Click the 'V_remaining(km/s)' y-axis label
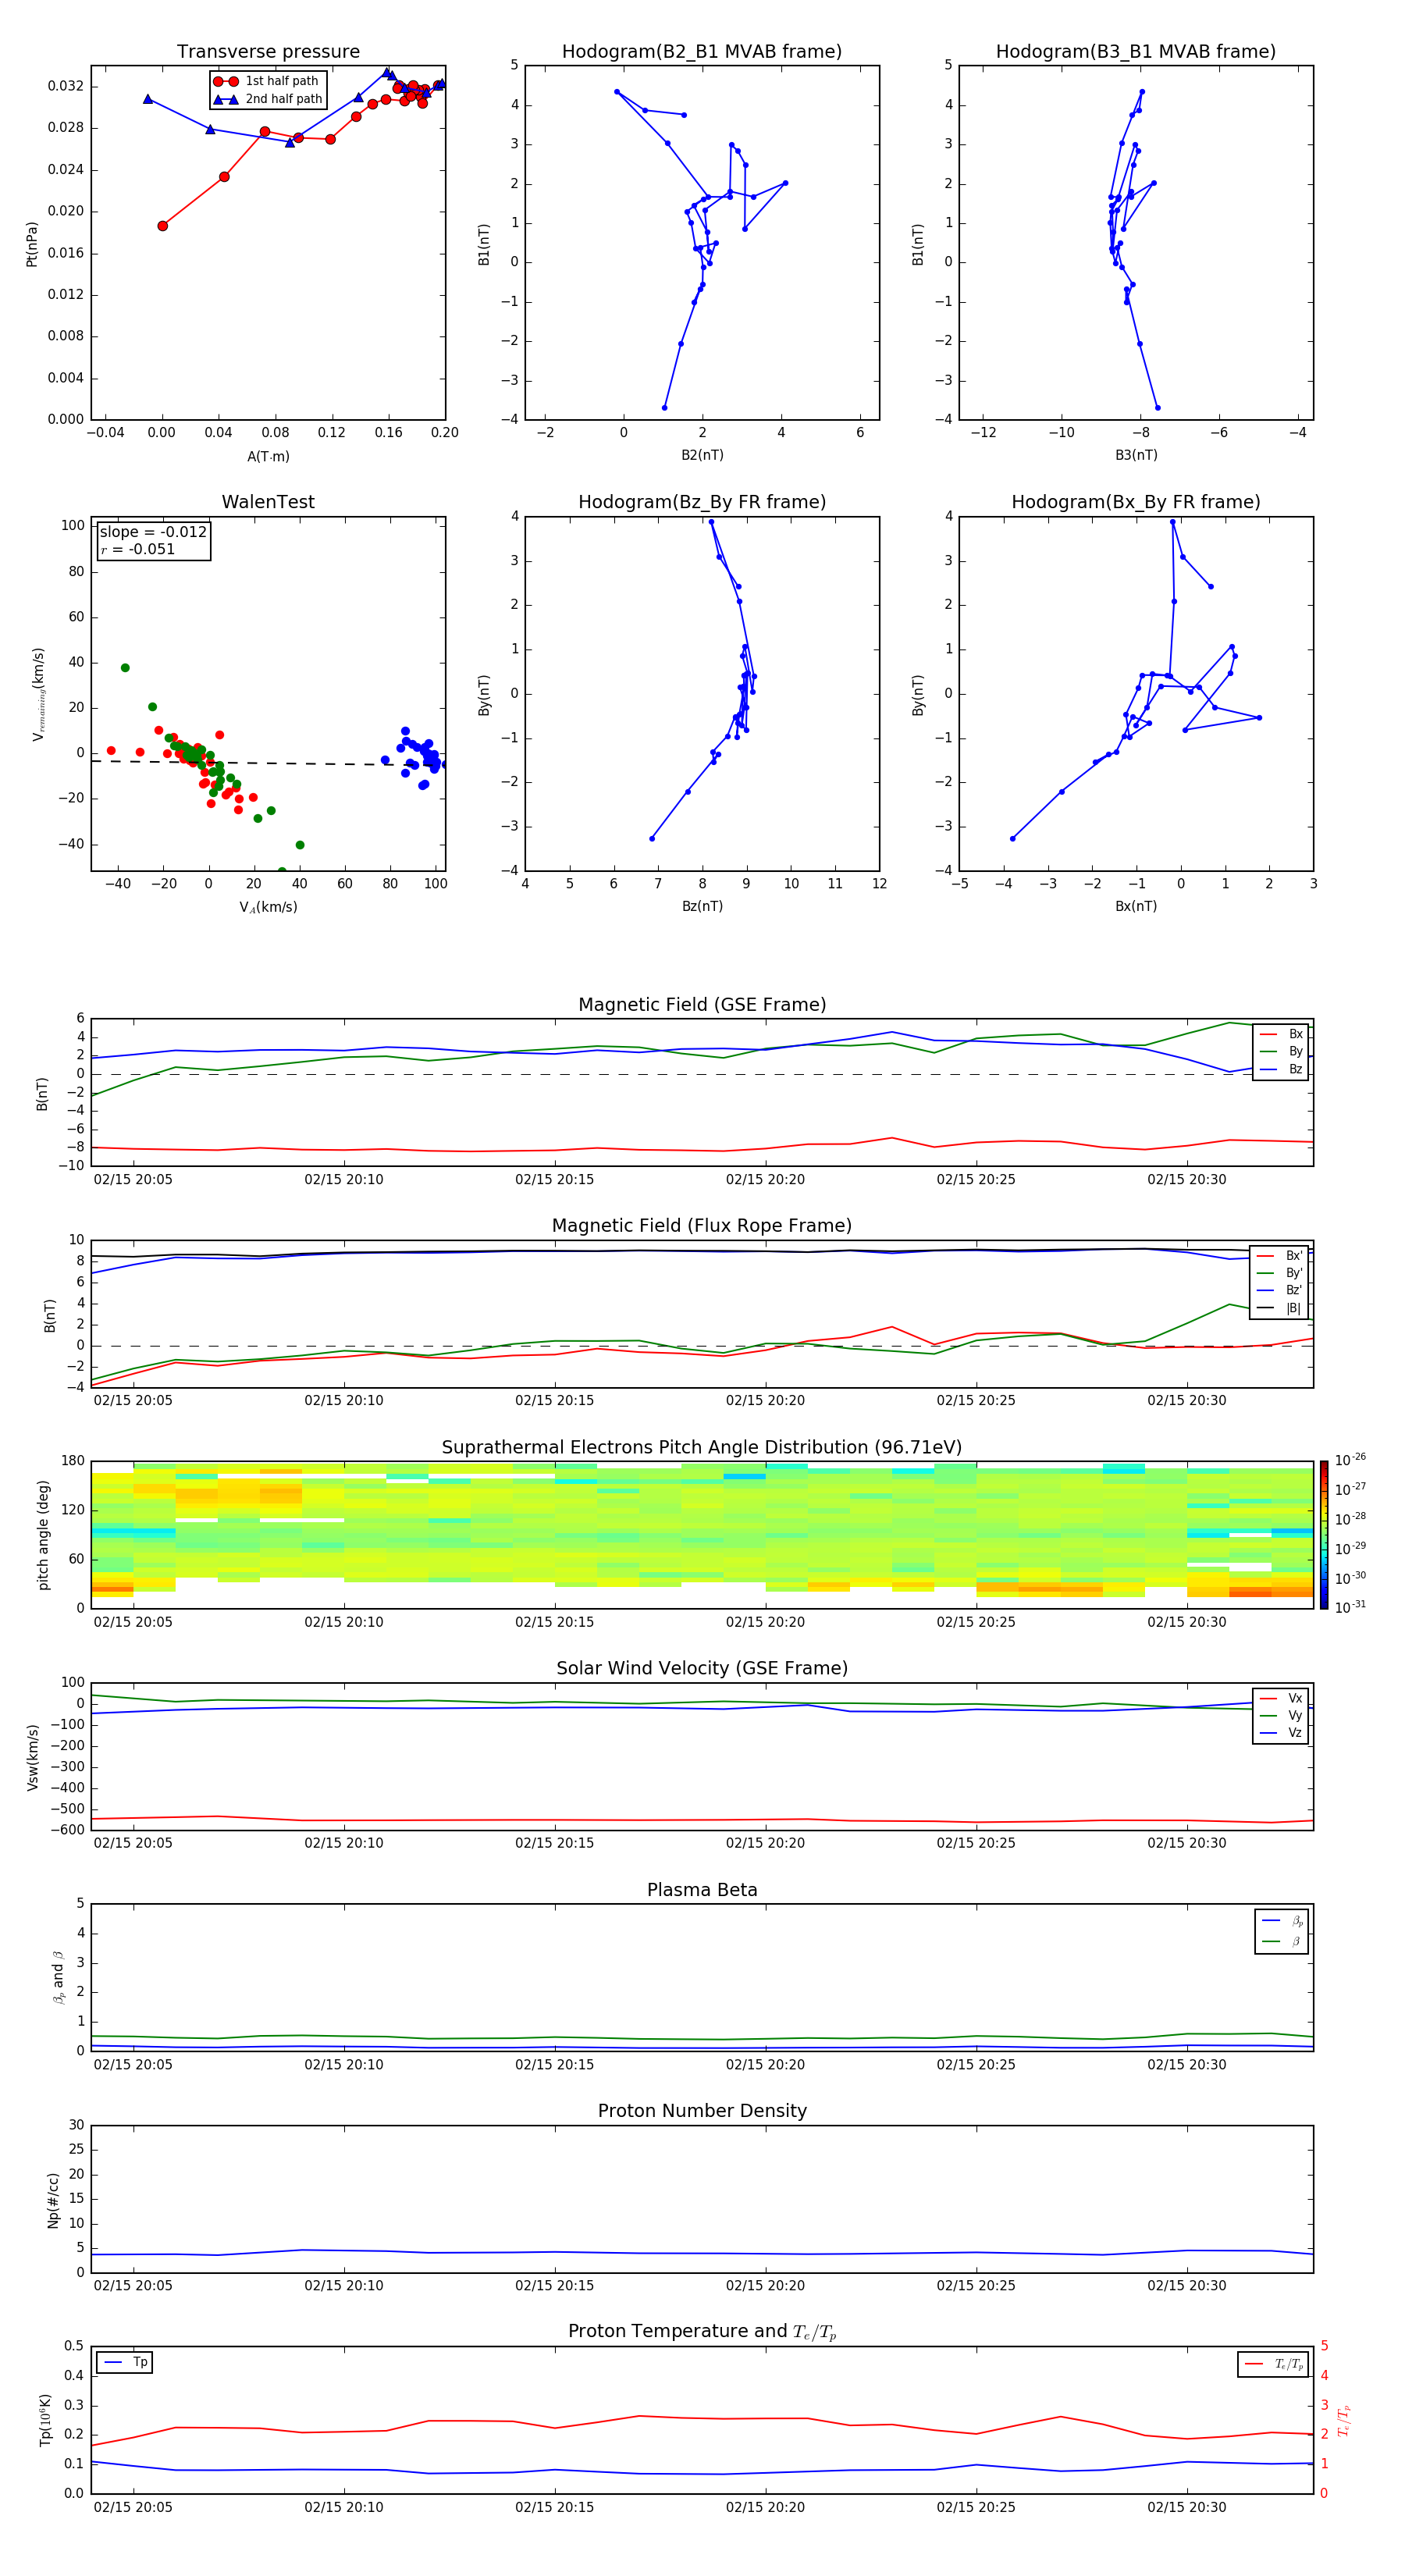 pos(38,694)
